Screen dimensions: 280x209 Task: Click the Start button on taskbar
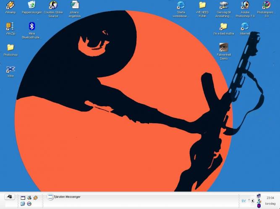9,197
